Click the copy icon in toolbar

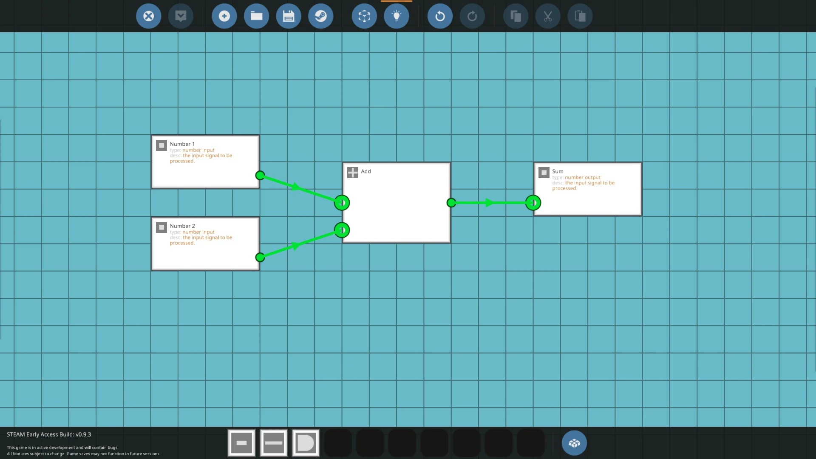tap(516, 16)
